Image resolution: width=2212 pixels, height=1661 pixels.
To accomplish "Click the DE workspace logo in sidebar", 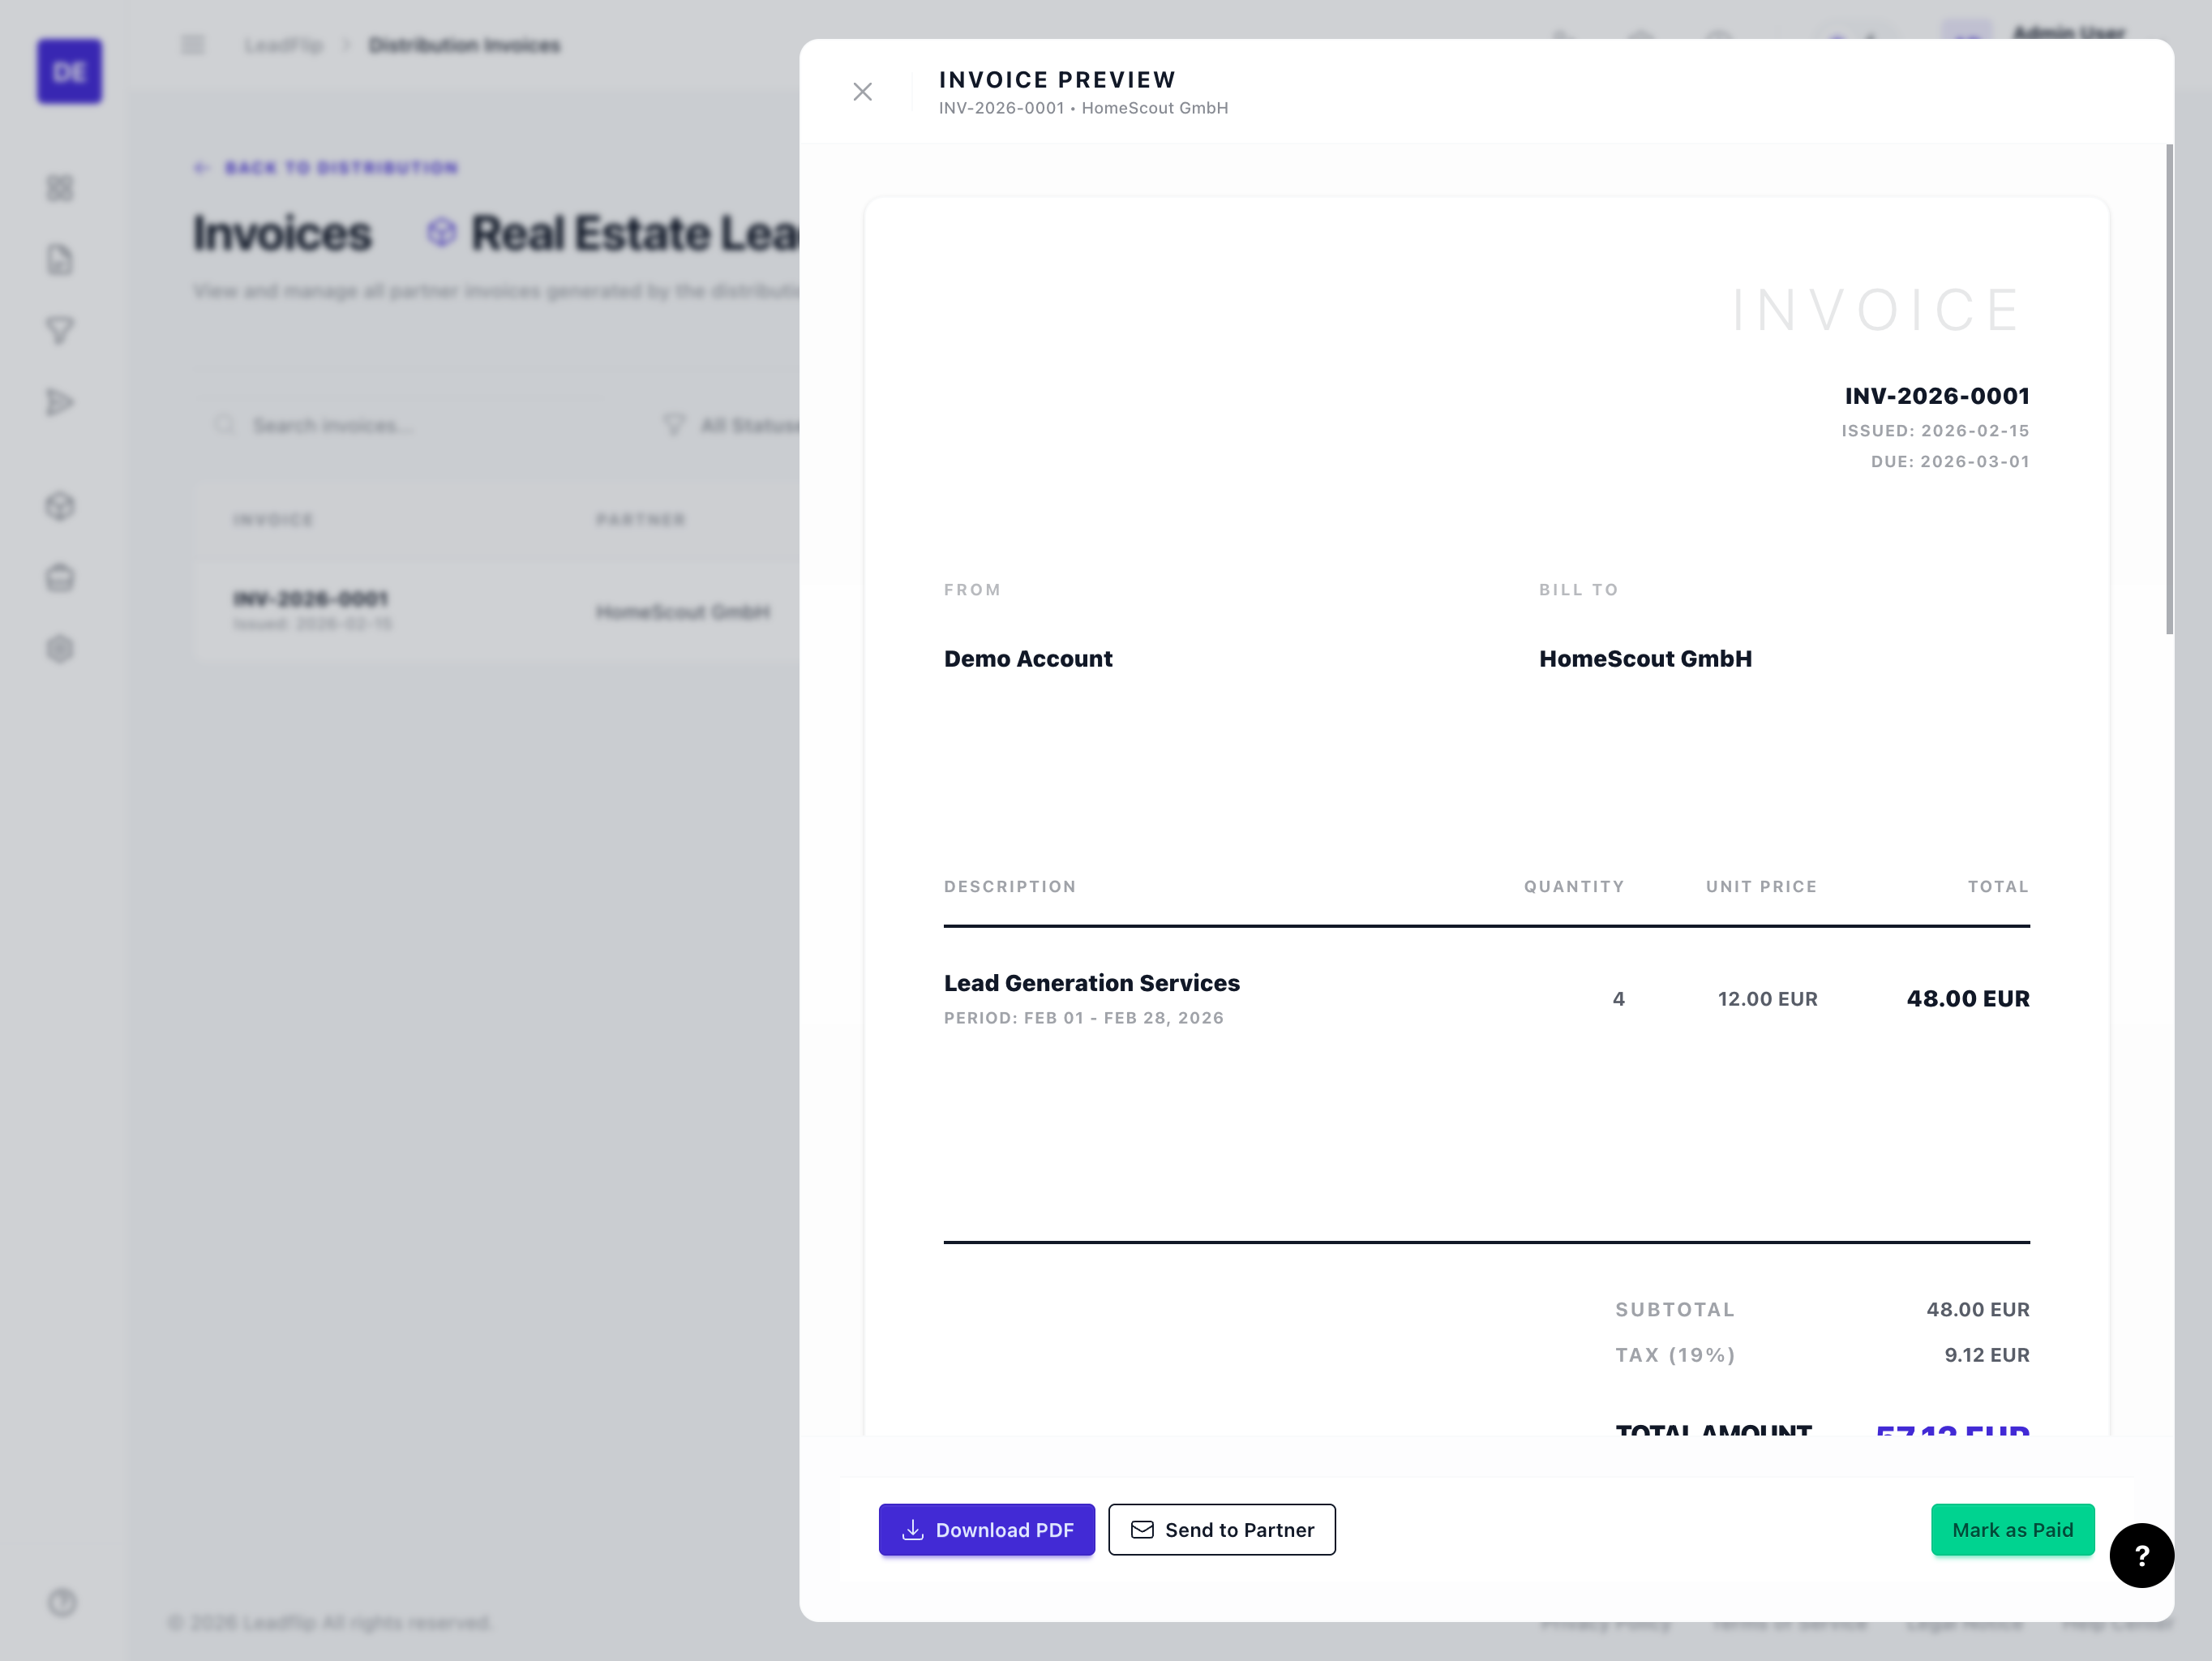I will 69,71.
